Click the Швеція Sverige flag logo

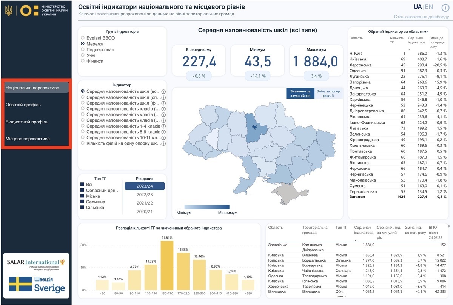37,285
